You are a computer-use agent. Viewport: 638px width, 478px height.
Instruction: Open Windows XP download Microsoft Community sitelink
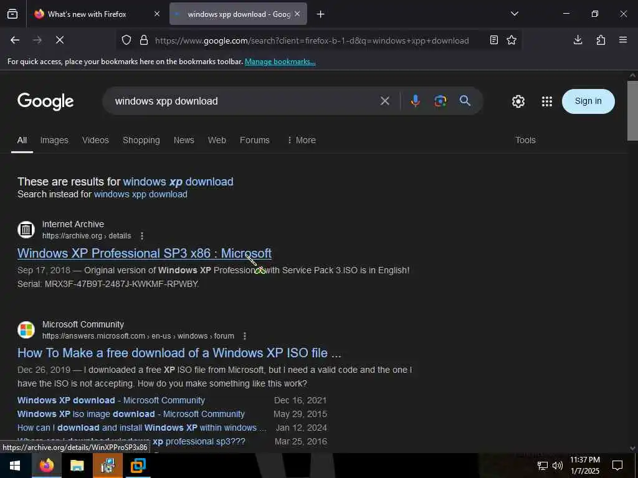[x=111, y=400]
